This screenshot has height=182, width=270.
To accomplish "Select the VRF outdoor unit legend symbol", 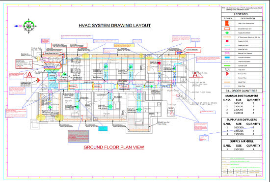I will [227, 23].
